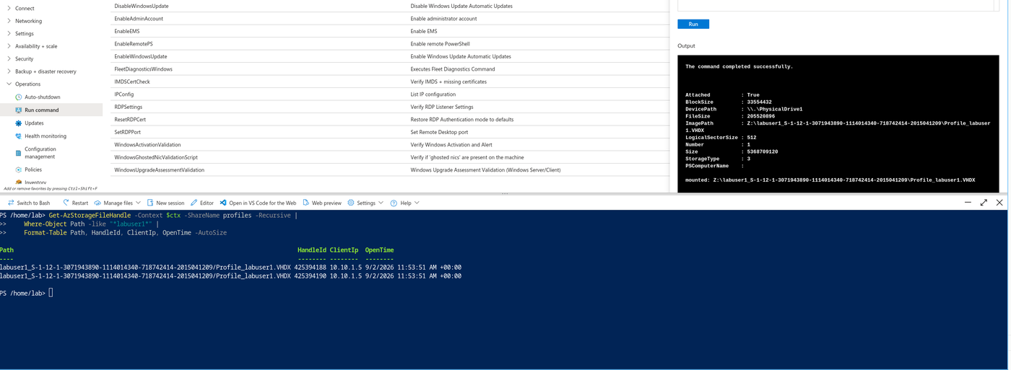The height and width of the screenshot is (370, 1011).
Task: Click the Run button
Action: pos(693,24)
